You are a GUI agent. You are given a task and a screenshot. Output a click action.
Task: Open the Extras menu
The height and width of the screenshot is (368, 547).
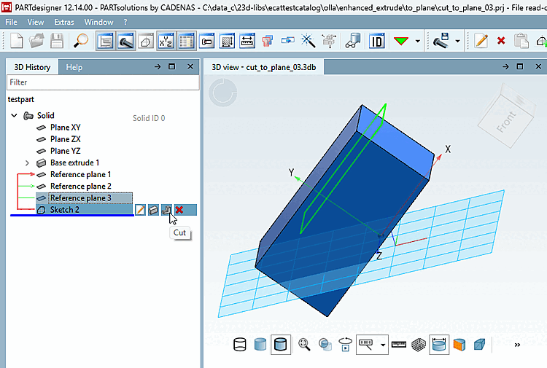64,23
